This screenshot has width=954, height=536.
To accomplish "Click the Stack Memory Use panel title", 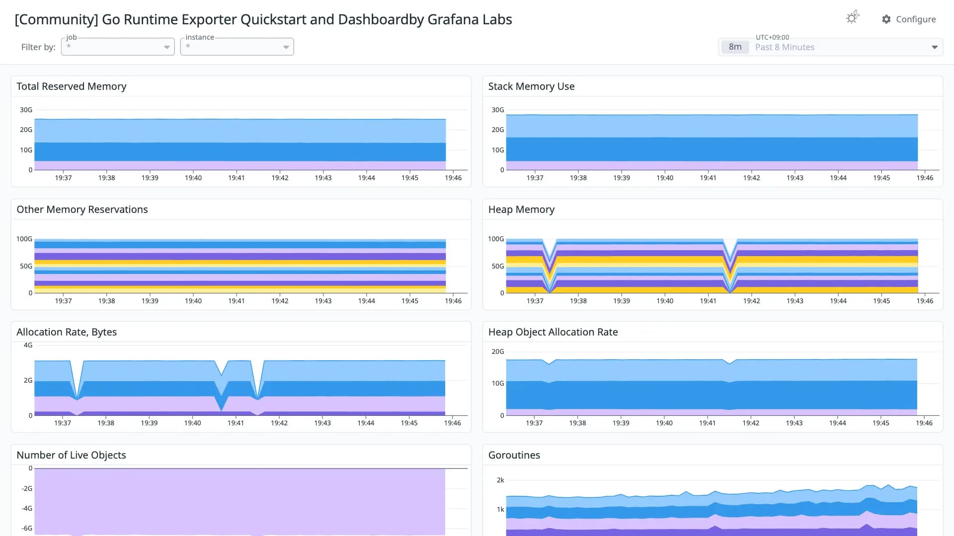I will [x=531, y=86].
